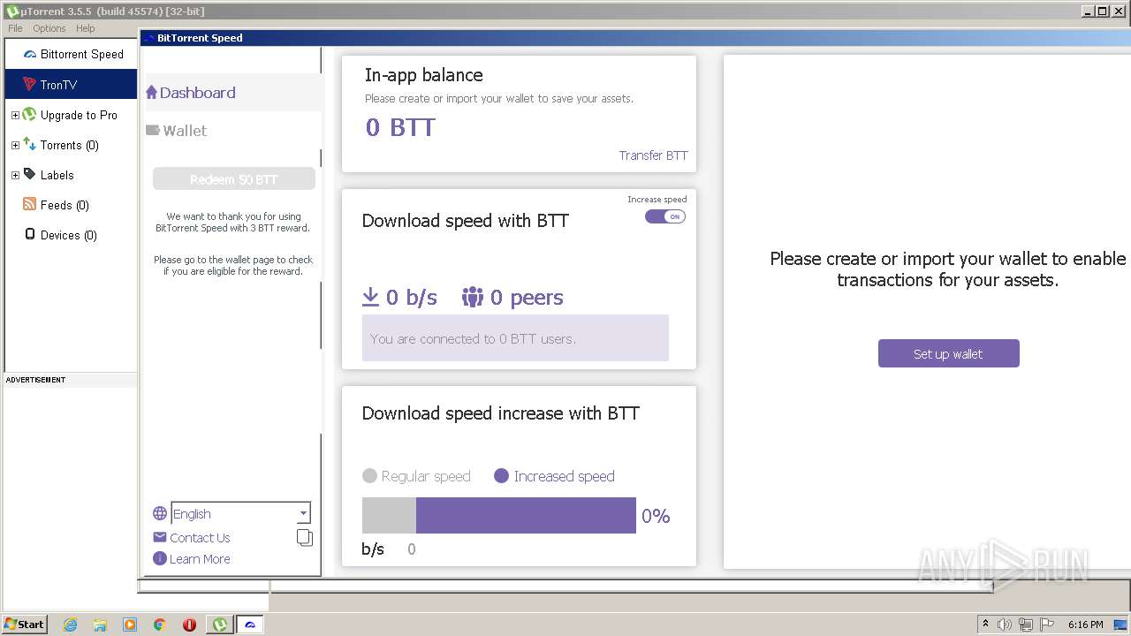
Task: Click the '0 peers' count text
Action: (x=527, y=297)
